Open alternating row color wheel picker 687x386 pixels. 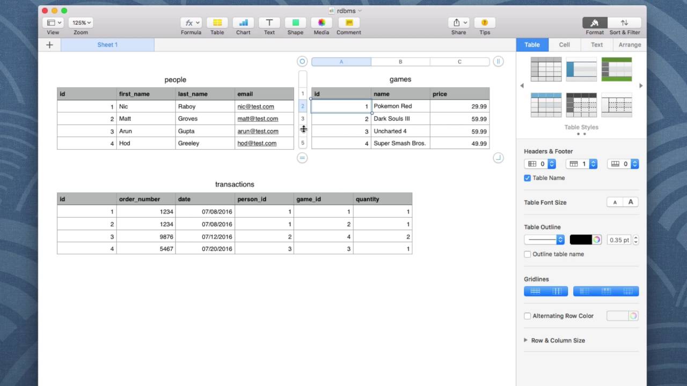click(x=633, y=316)
